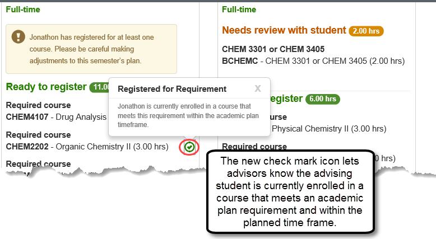The width and height of the screenshot is (436, 239).
Task: Click the warning exclamation icon in alert
Action: coord(20,38)
